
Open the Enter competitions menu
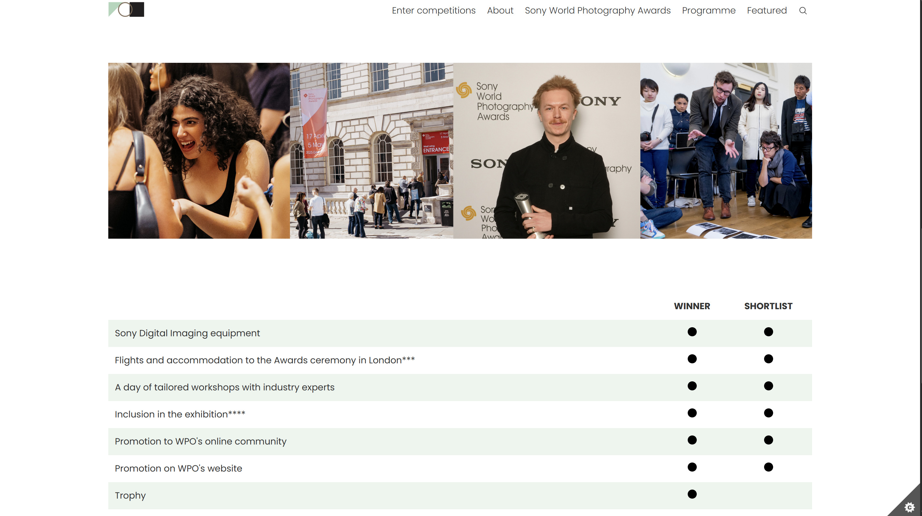(x=433, y=10)
